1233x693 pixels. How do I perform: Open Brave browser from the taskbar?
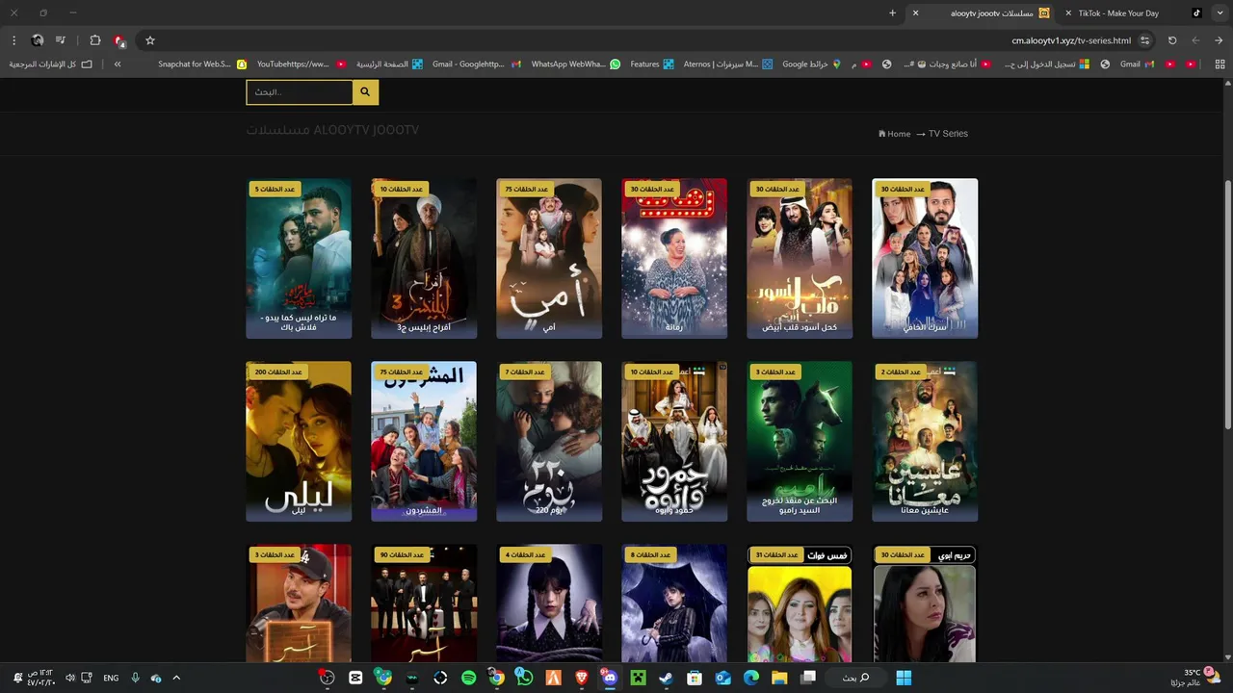(581, 678)
